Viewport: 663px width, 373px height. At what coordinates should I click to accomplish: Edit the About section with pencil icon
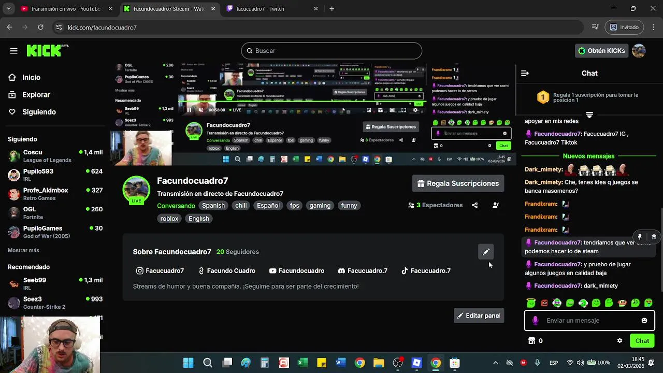486,252
